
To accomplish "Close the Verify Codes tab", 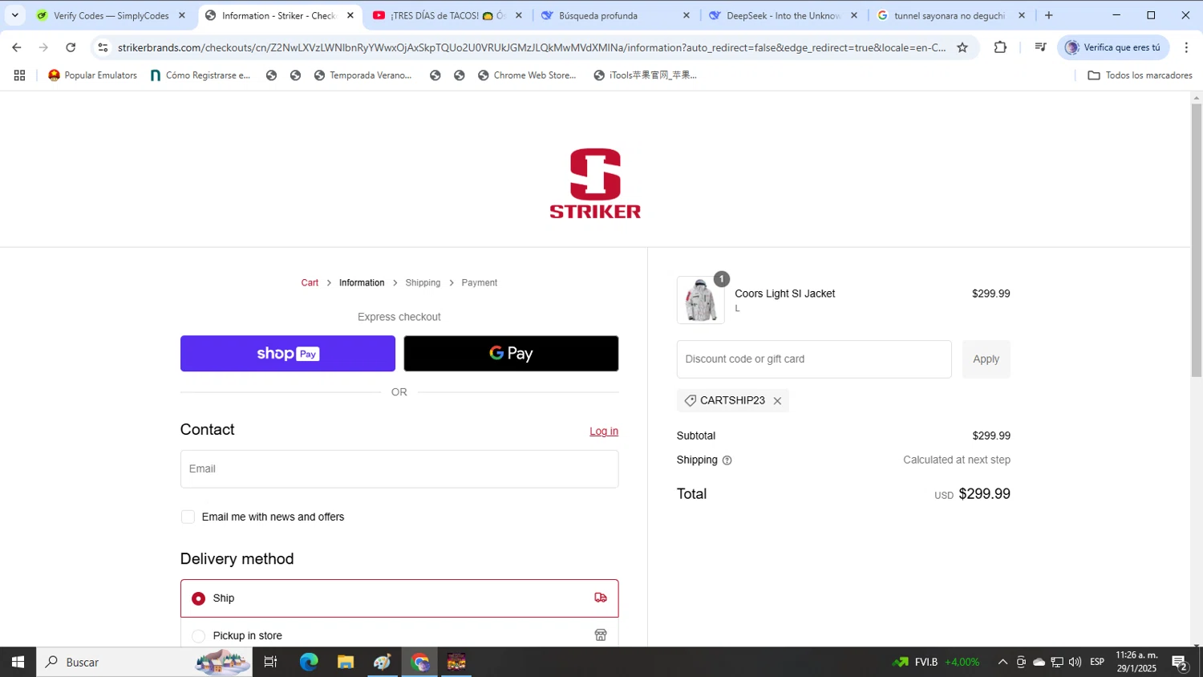I will click(x=182, y=15).
